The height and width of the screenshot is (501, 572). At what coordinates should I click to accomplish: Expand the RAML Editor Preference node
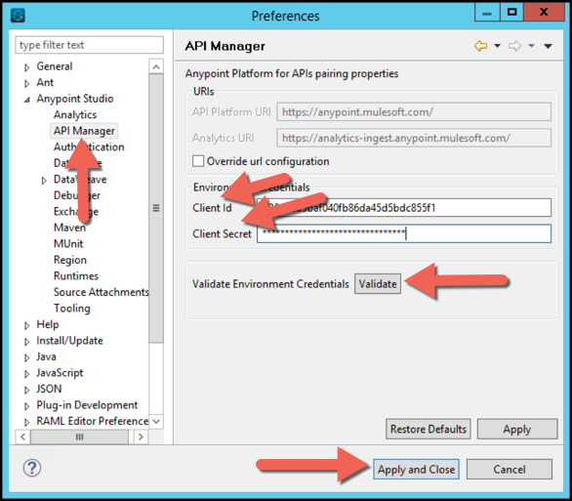coord(26,422)
